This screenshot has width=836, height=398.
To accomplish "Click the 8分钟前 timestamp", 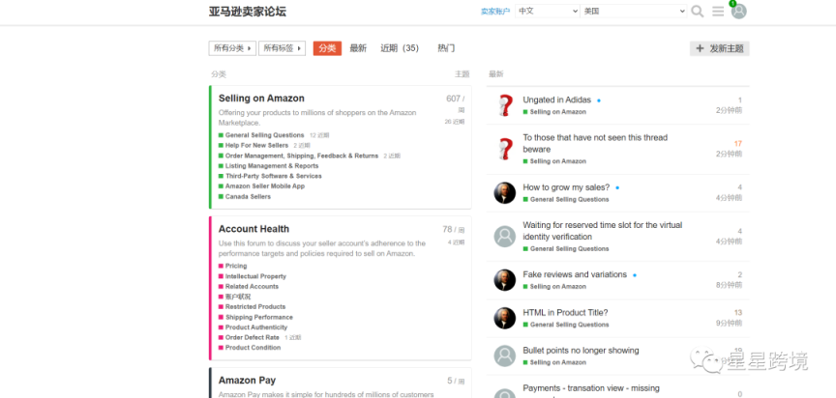I will [729, 285].
